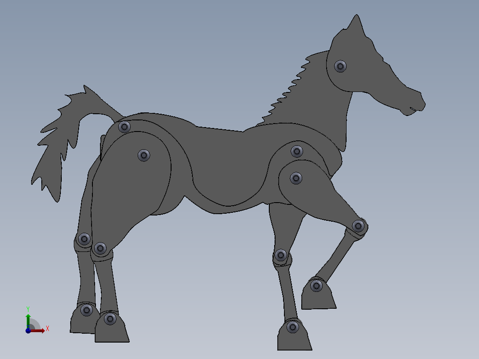Select the far rear leg knee screw

point(84,239)
